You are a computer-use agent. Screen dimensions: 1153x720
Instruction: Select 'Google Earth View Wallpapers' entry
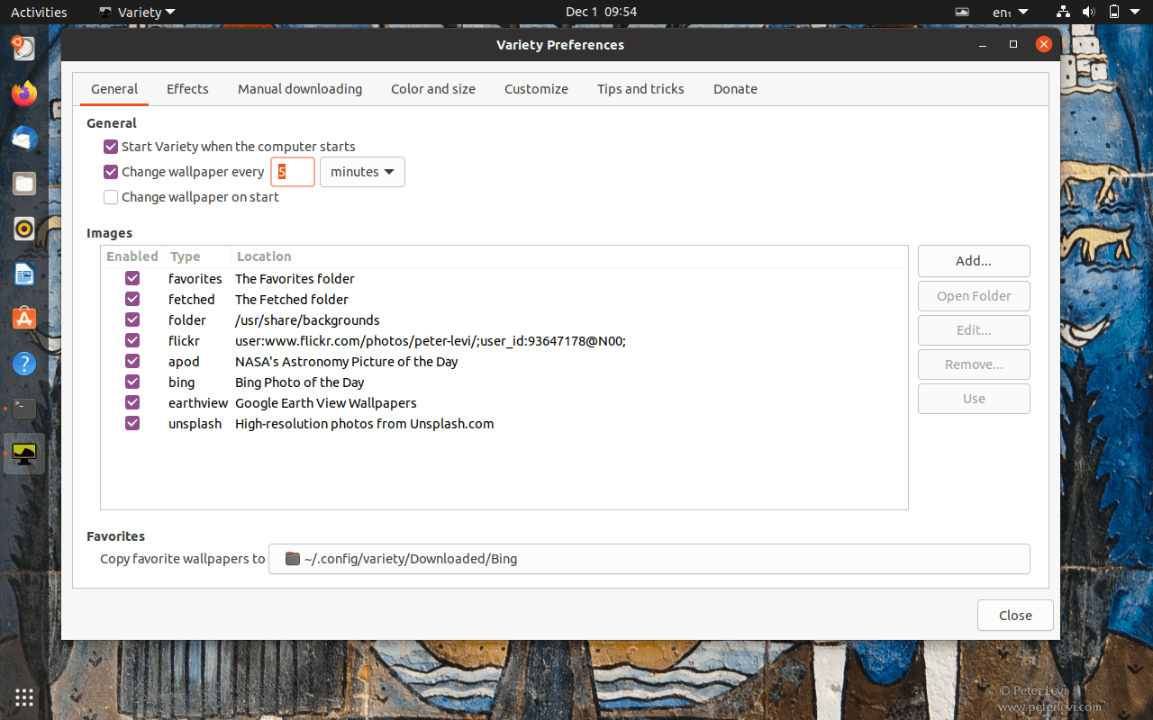pyautogui.click(x=326, y=403)
